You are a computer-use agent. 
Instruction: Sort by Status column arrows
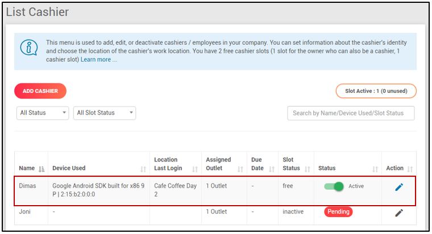375,169
